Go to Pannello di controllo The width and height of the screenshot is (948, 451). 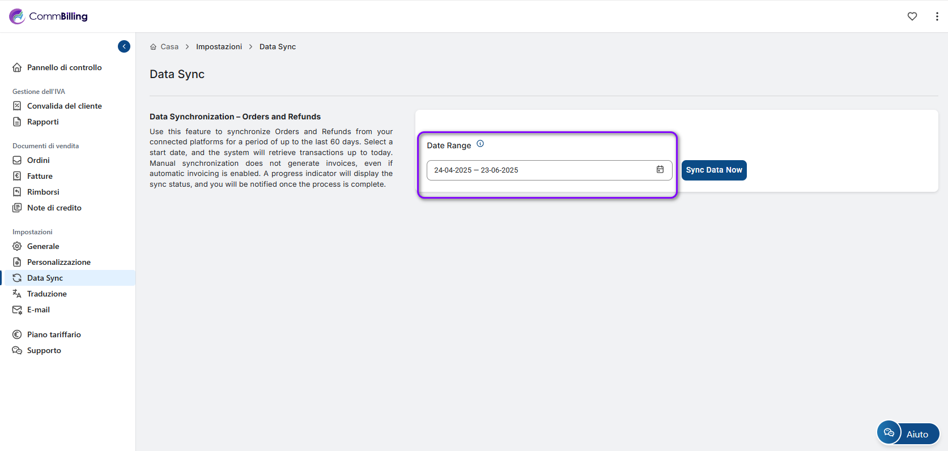point(64,67)
